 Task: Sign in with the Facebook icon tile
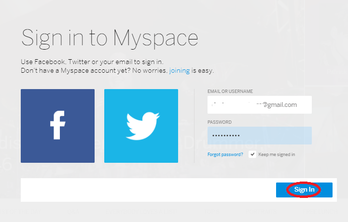(58, 126)
